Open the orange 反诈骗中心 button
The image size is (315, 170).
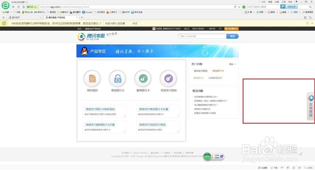232,29
